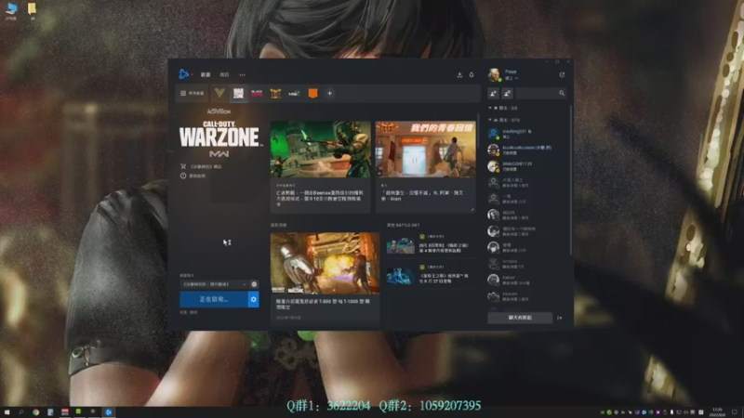Image resolution: width=744 pixels, height=418 pixels.
Task: Pop out the social panel
Action: click(563, 75)
